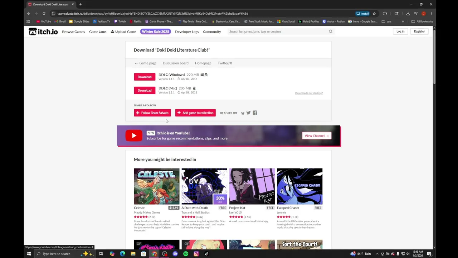The height and width of the screenshot is (258, 458).
Task: Install the web app button
Action: coord(363,14)
